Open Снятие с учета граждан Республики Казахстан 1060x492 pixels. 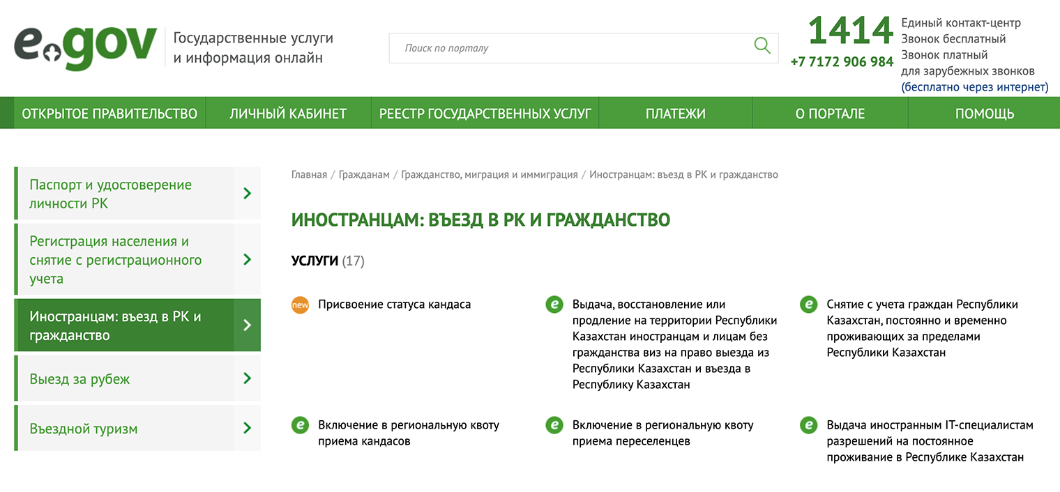(923, 328)
